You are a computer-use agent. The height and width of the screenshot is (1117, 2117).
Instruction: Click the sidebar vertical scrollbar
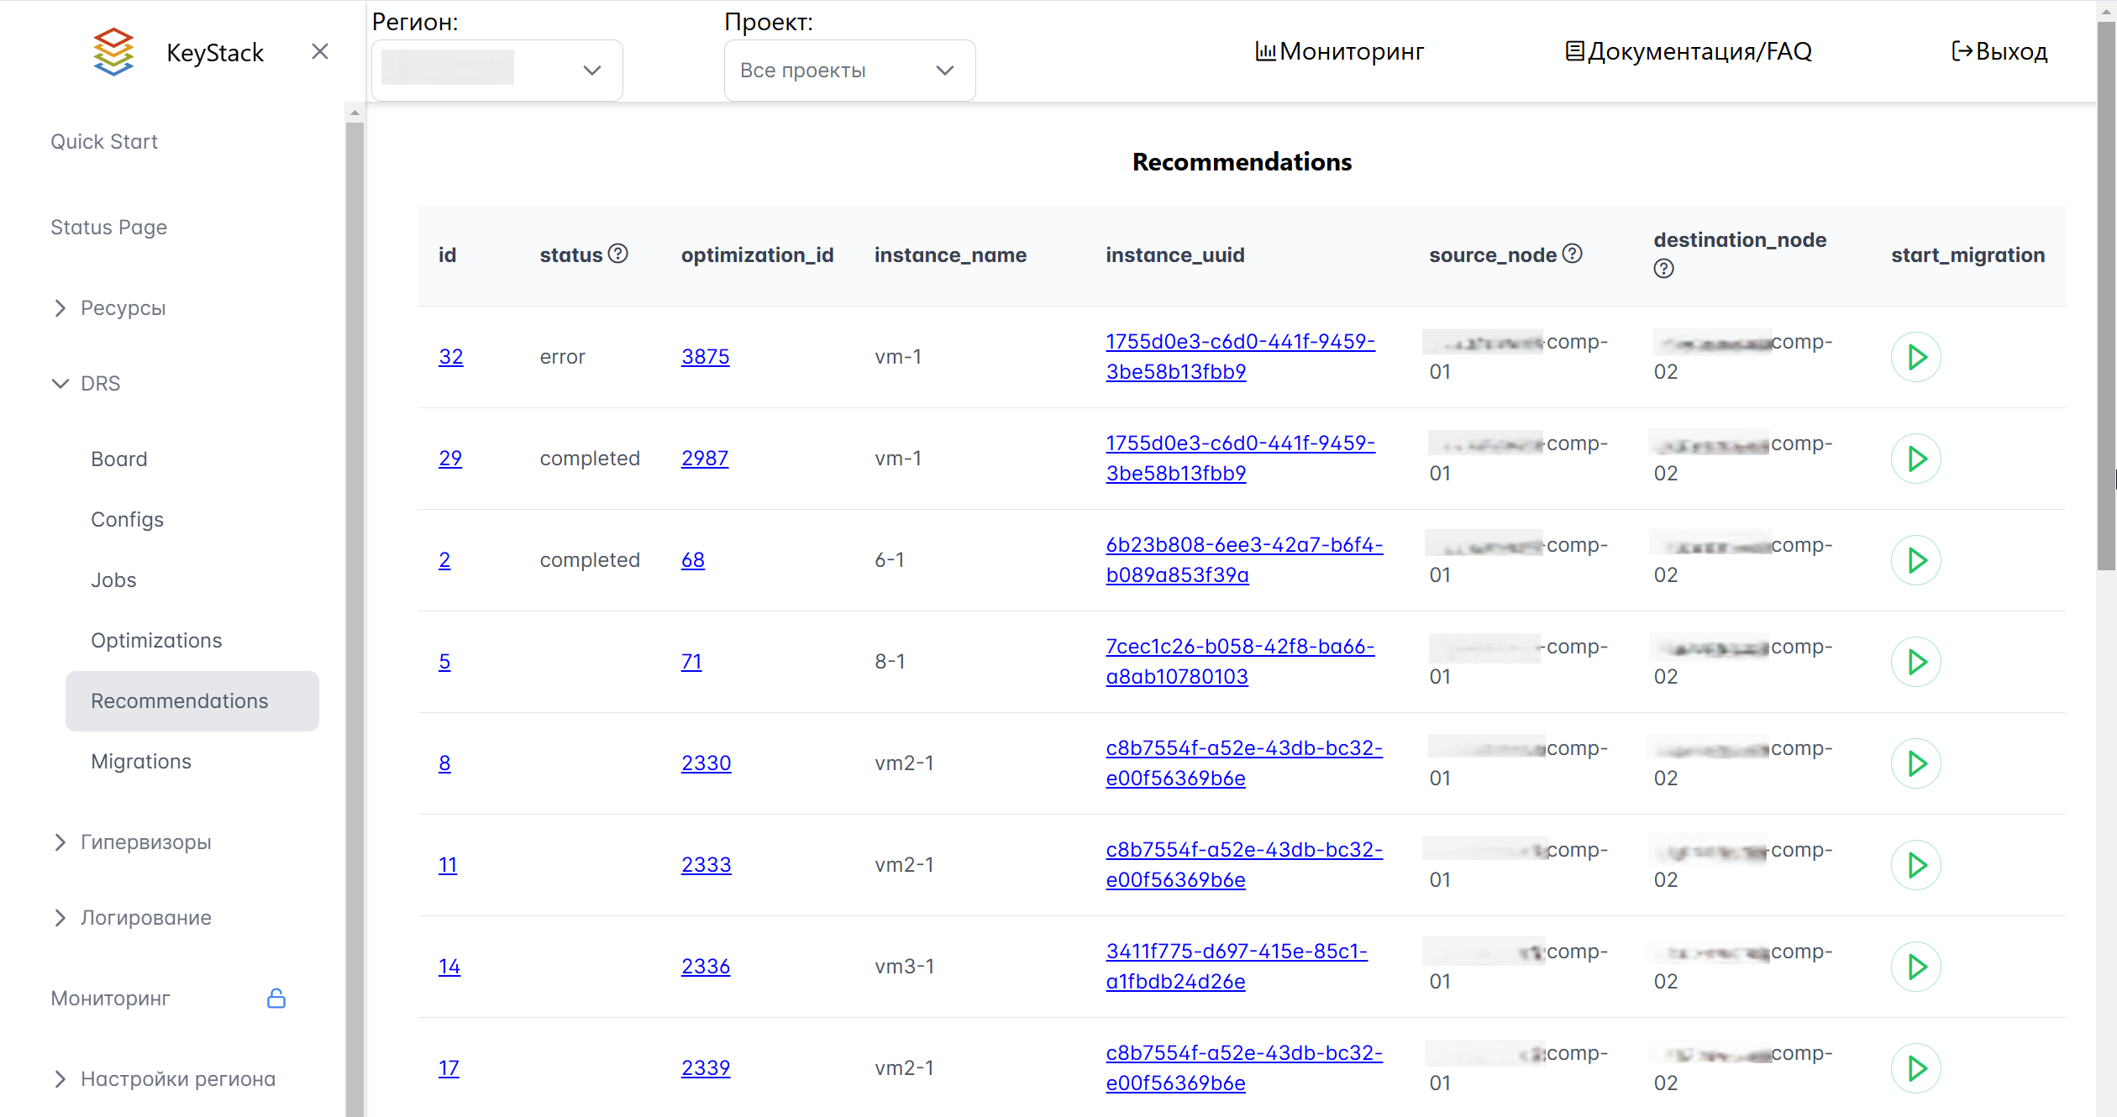click(355, 588)
